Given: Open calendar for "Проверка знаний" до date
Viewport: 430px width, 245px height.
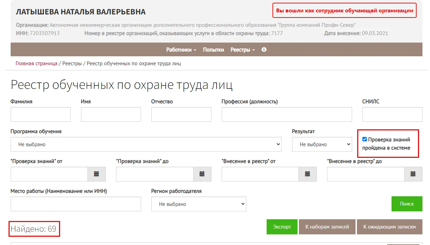Looking at the screenshot, I should (x=202, y=174).
